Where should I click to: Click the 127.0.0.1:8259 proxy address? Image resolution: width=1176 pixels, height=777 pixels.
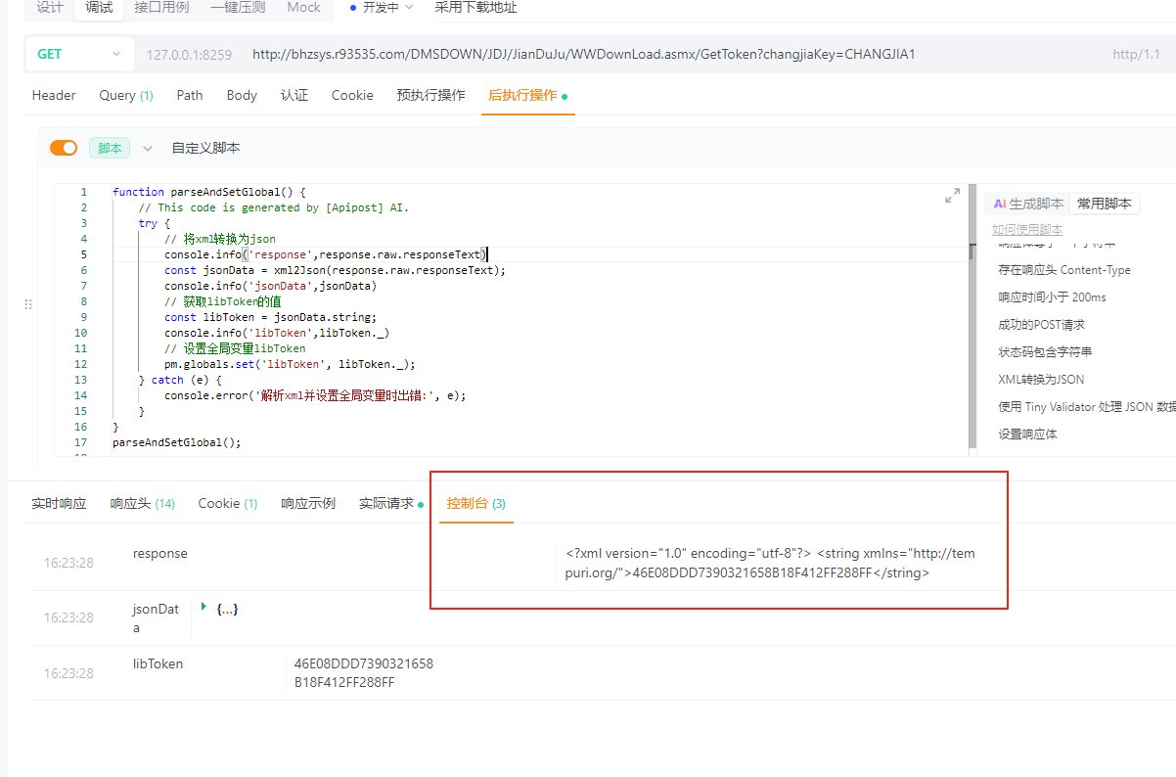[189, 55]
